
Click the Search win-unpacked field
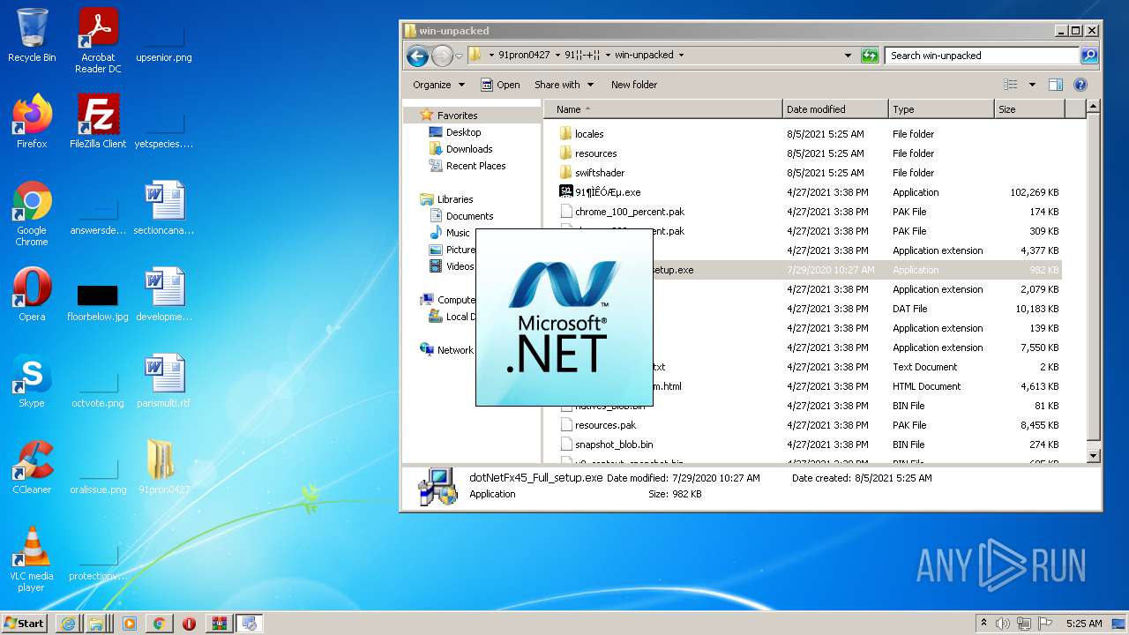click(982, 56)
